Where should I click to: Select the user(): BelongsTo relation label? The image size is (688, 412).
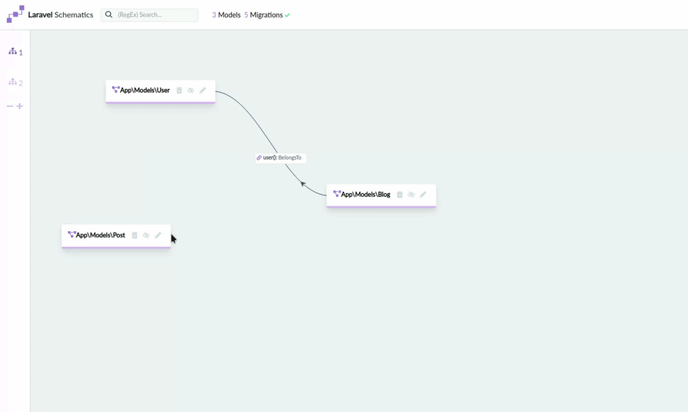281,158
